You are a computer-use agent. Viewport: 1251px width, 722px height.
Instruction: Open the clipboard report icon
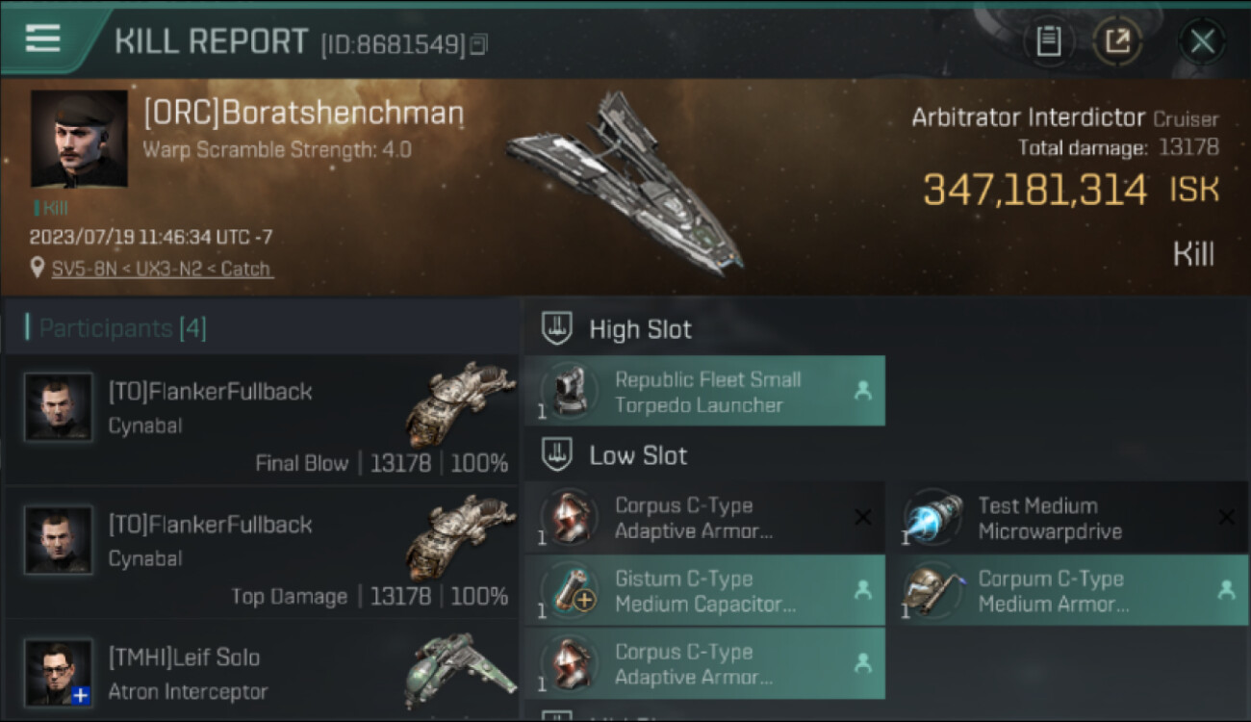pyautogui.click(x=1048, y=40)
